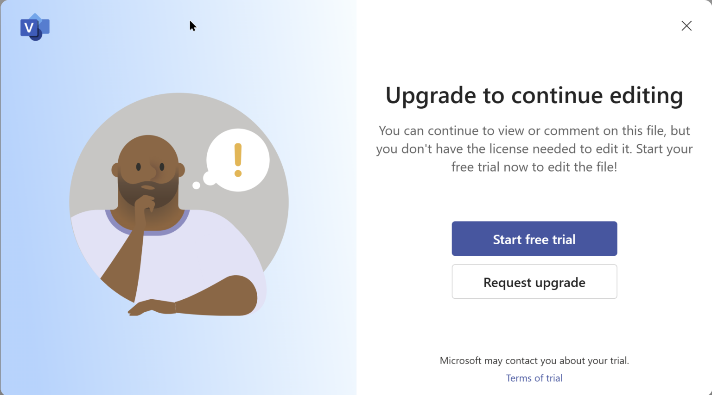Click the medium white thought bubble dot

pos(210,179)
